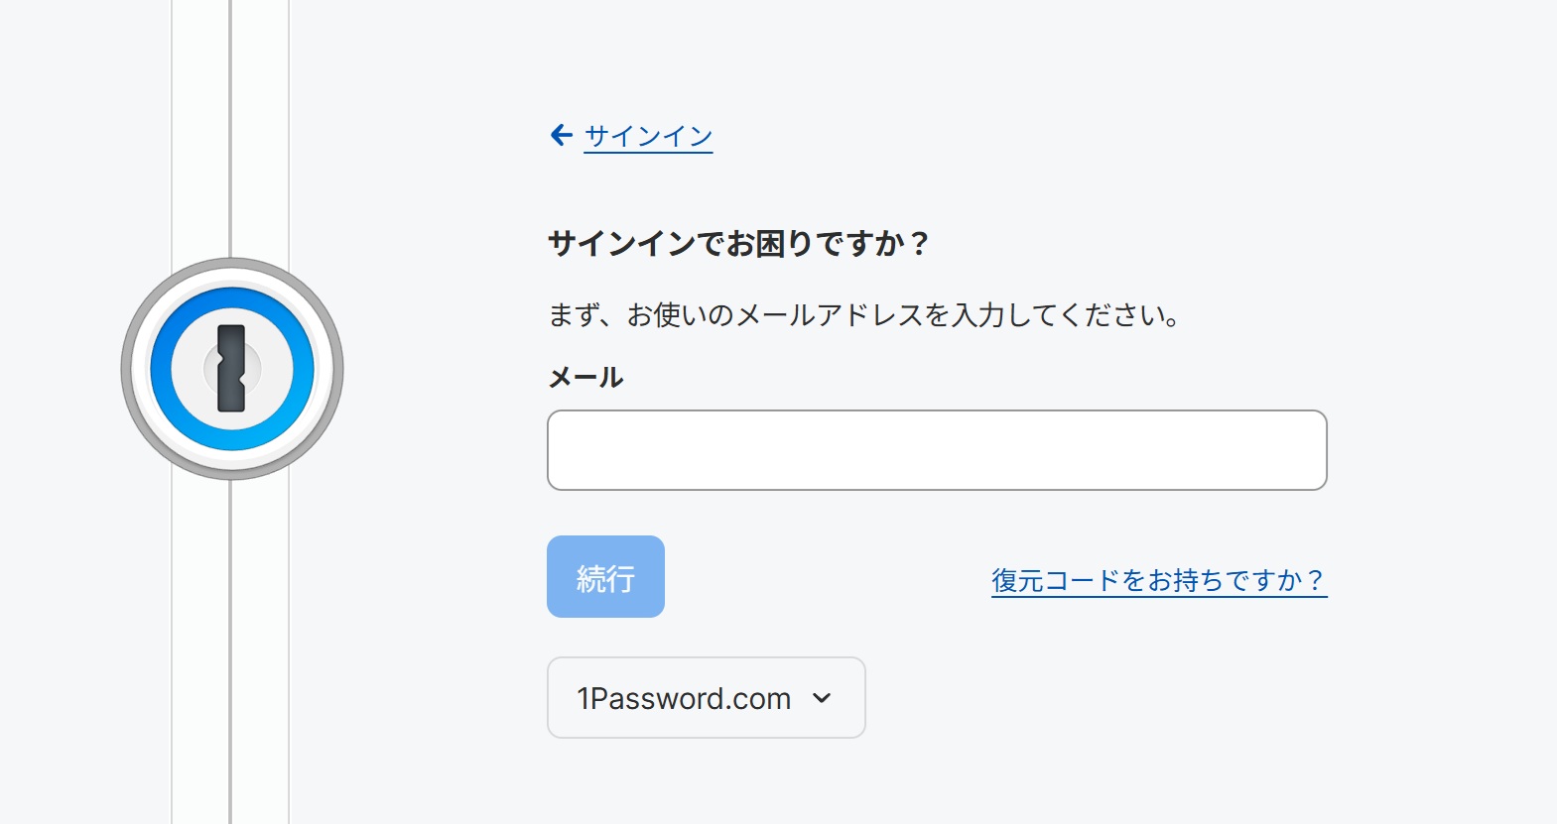Open the 1Password.com domain dropdown

(706, 698)
